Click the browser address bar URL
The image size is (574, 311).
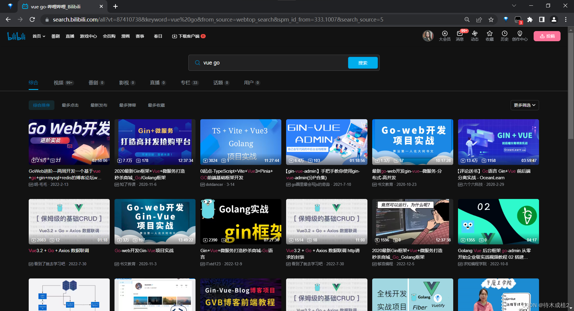click(x=218, y=20)
